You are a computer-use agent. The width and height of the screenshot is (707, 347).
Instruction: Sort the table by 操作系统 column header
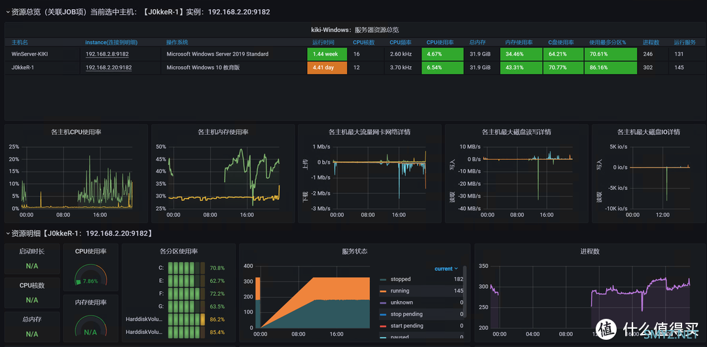(177, 43)
